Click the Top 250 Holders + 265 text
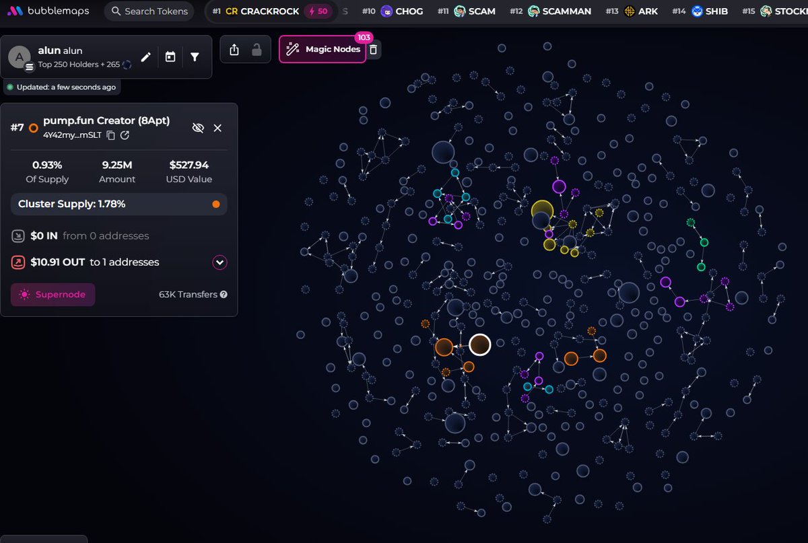The image size is (808, 543). click(79, 65)
